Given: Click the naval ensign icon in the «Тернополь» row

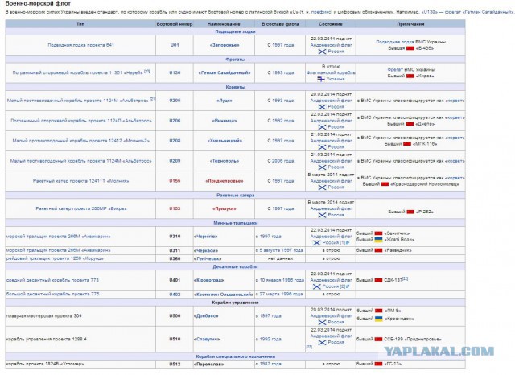Looking at the screenshot, I should [322, 167].
